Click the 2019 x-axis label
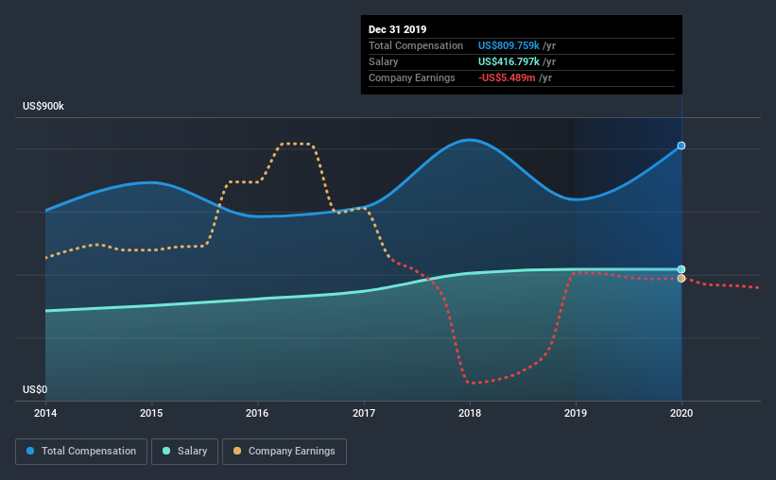776x480 pixels. (576, 413)
